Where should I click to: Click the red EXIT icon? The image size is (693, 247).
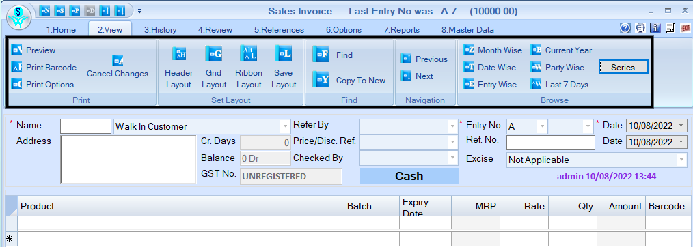tap(685, 28)
